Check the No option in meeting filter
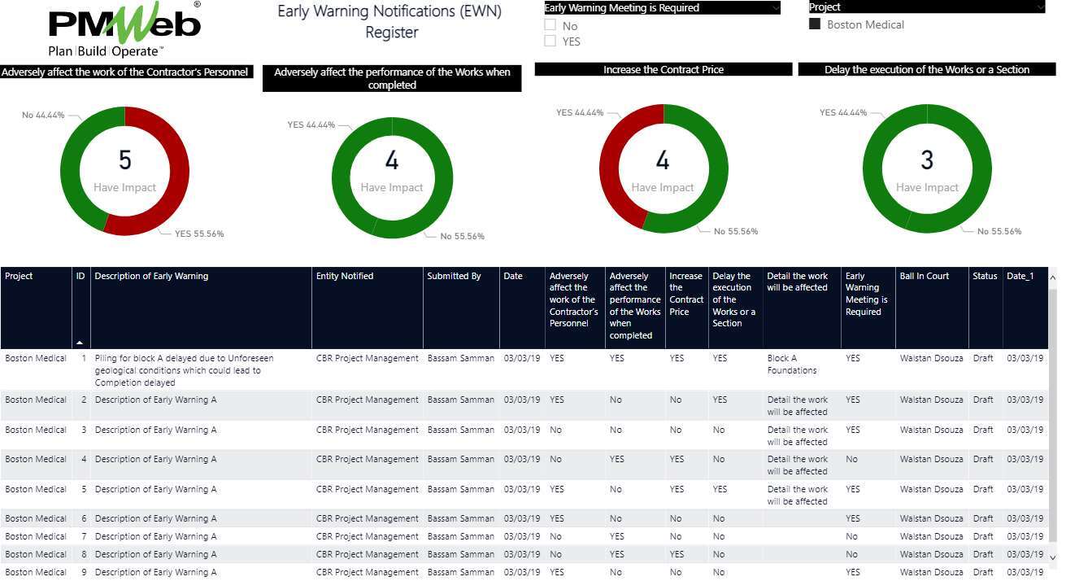Image resolution: width=1066 pixels, height=581 pixels. click(x=550, y=26)
